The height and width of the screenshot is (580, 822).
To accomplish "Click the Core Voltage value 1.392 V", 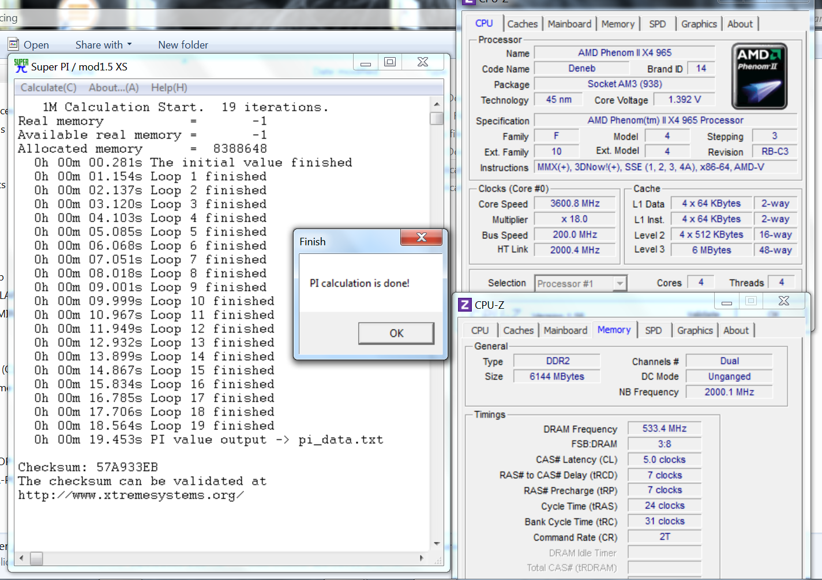I will click(684, 99).
